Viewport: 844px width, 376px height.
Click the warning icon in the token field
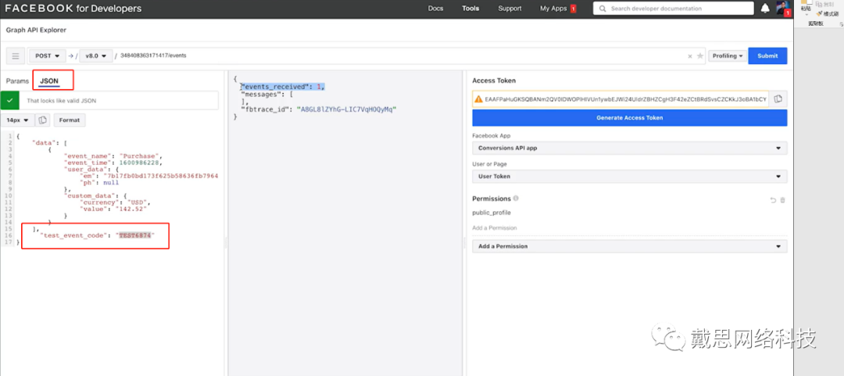(478, 99)
